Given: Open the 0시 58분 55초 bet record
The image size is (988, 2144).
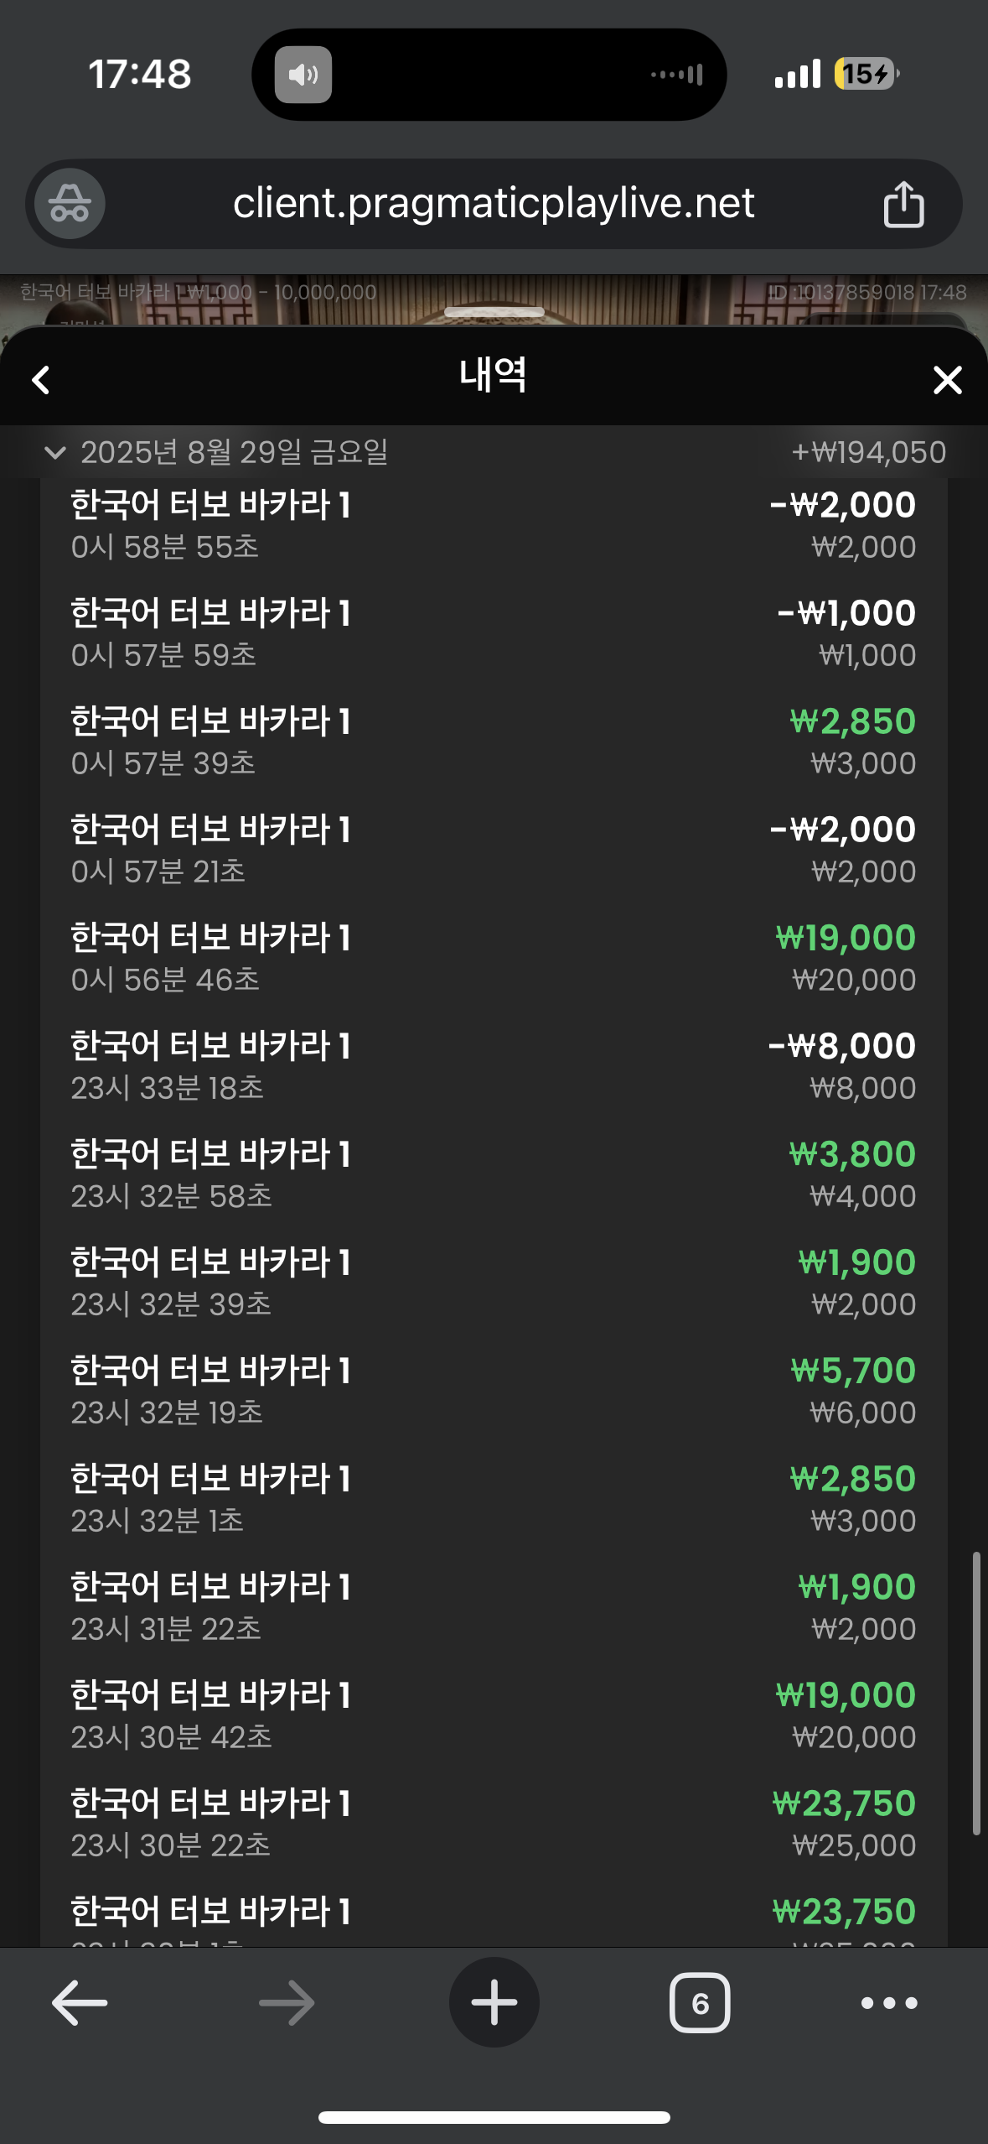Looking at the screenshot, I should 494,525.
